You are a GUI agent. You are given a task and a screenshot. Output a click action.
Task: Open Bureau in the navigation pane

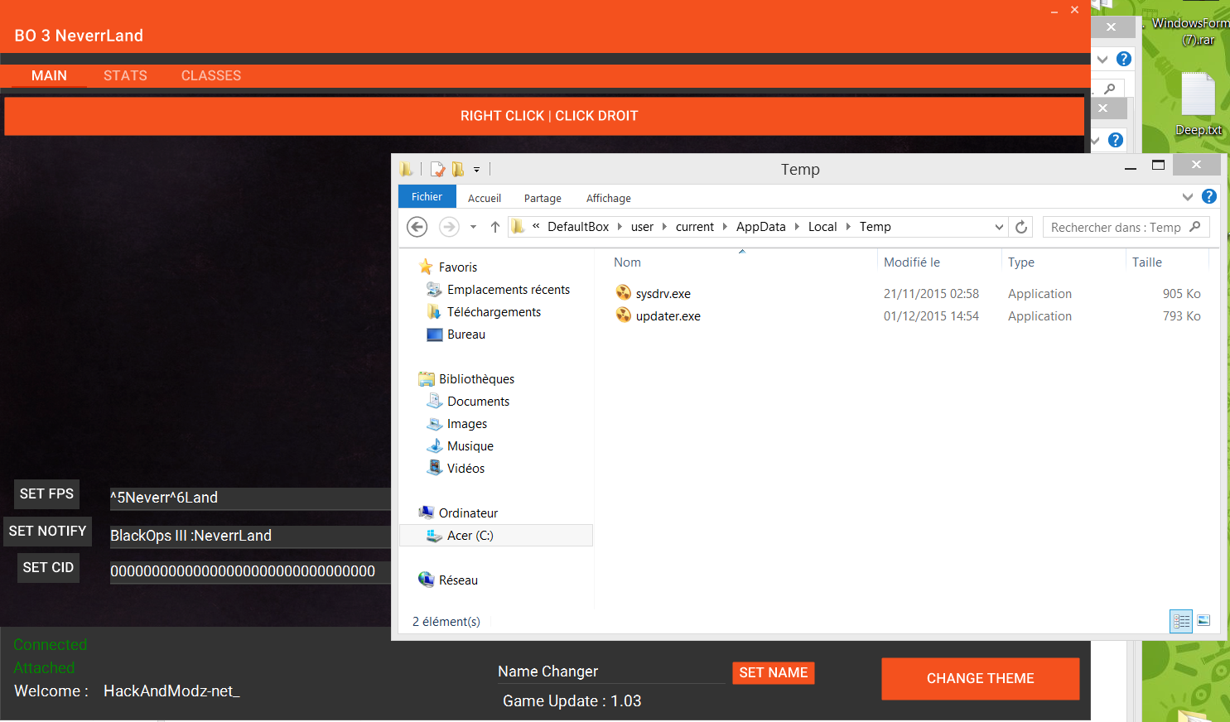coord(466,334)
